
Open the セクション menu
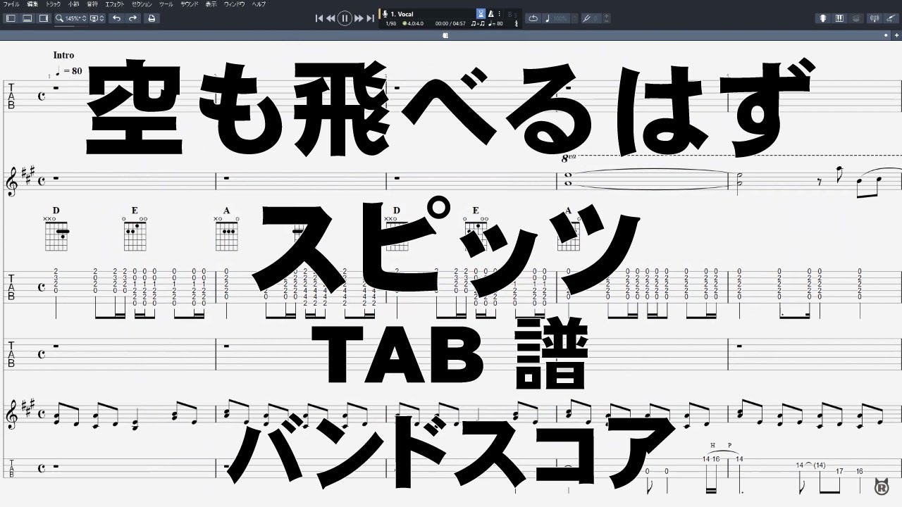point(142,4)
